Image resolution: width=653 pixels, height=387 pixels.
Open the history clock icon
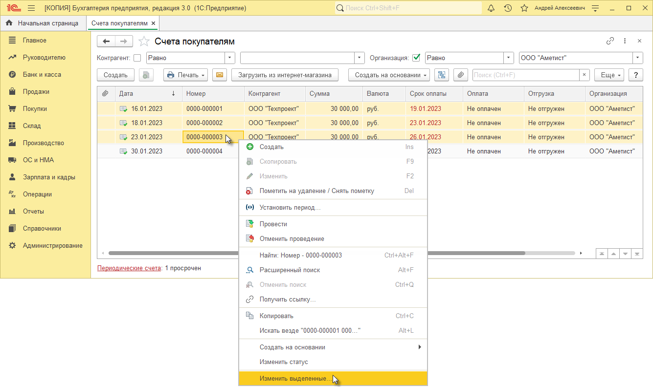[x=508, y=8]
